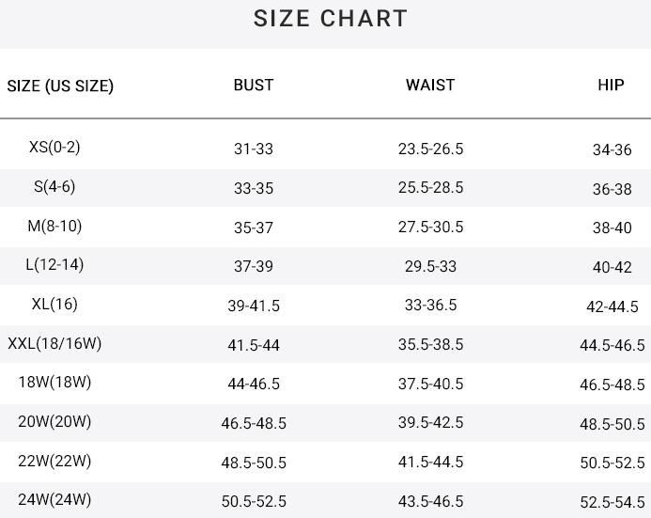Click waist value 29.5-33 for size L
Screen dimensions: 651x518
coord(430,266)
